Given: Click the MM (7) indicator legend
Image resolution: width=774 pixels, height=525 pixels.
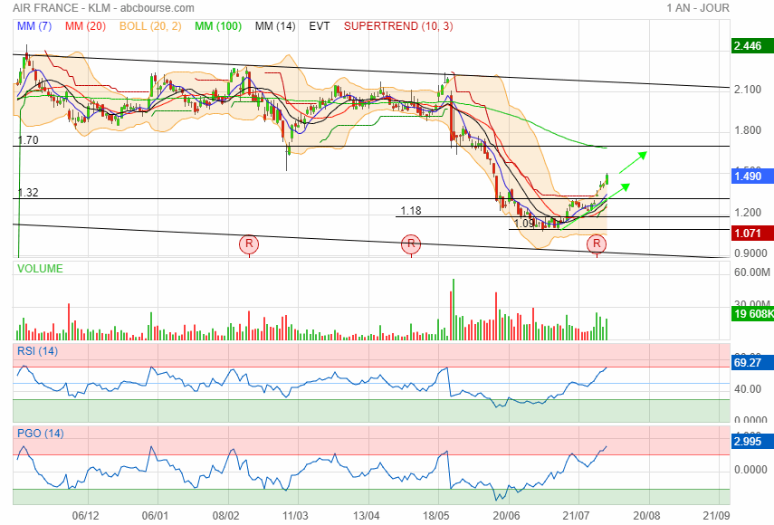Looking at the screenshot, I should (34, 26).
